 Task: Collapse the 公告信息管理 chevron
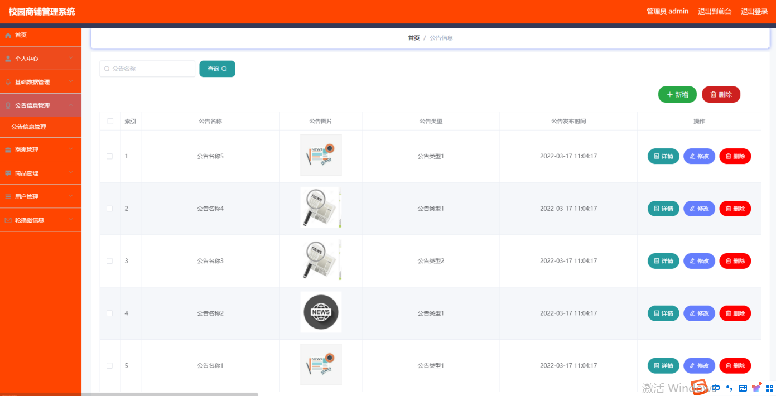(x=71, y=105)
